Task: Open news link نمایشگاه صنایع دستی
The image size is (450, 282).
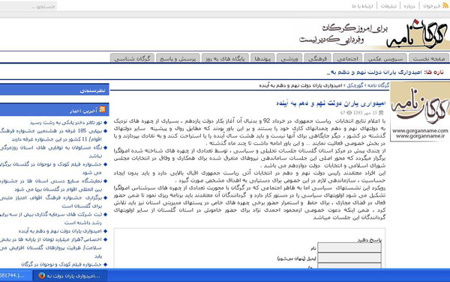Action: coord(51,185)
